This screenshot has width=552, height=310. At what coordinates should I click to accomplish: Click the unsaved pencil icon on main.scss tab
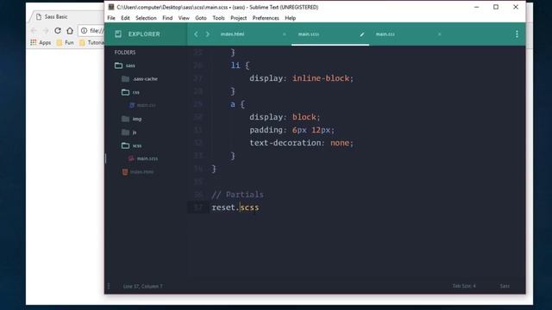pos(362,34)
